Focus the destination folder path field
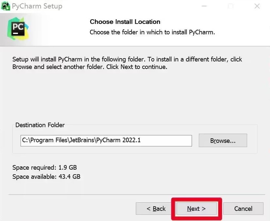Screen dimensions: 270x221 click(x=106, y=141)
